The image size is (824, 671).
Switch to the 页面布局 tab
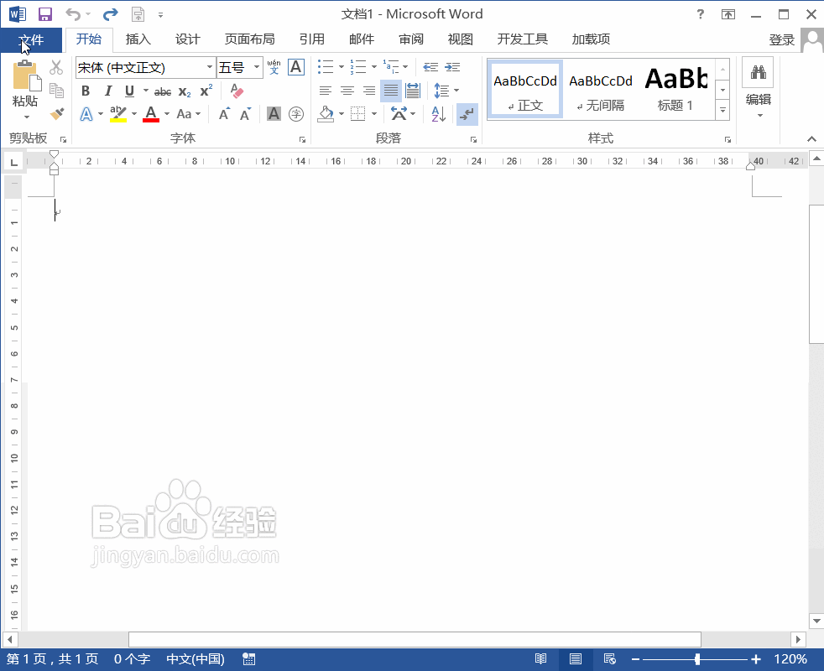point(249,39)
